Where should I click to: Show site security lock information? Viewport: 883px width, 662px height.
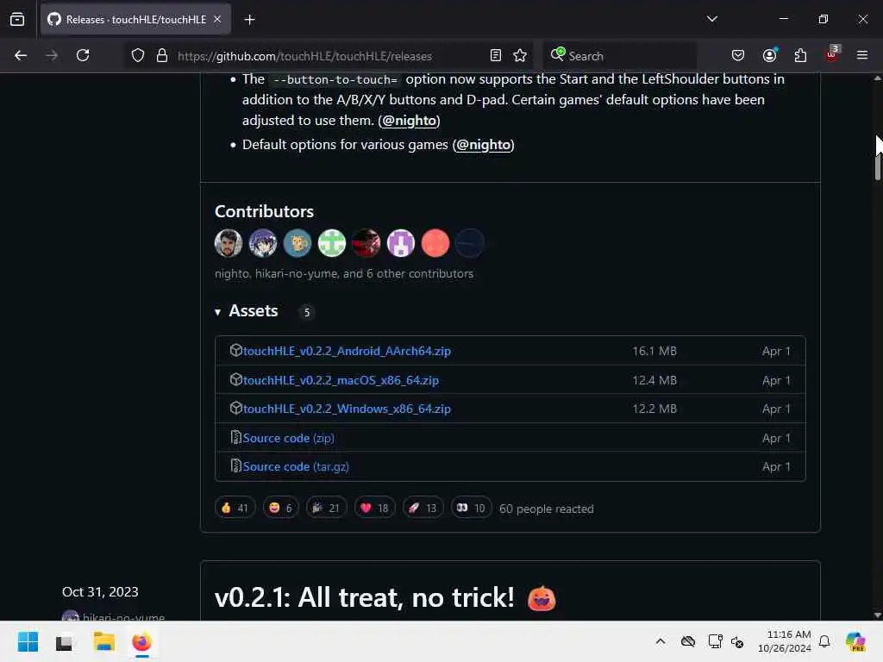[x=162, y=55]
